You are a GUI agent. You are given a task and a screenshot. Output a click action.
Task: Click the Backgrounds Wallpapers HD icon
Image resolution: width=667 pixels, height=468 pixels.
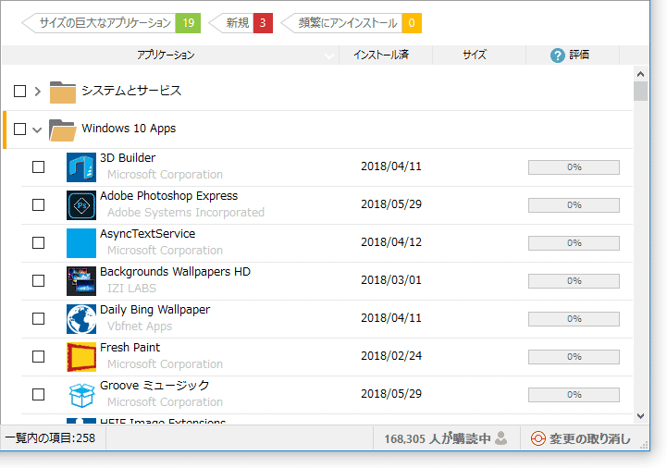click(81, 281)
